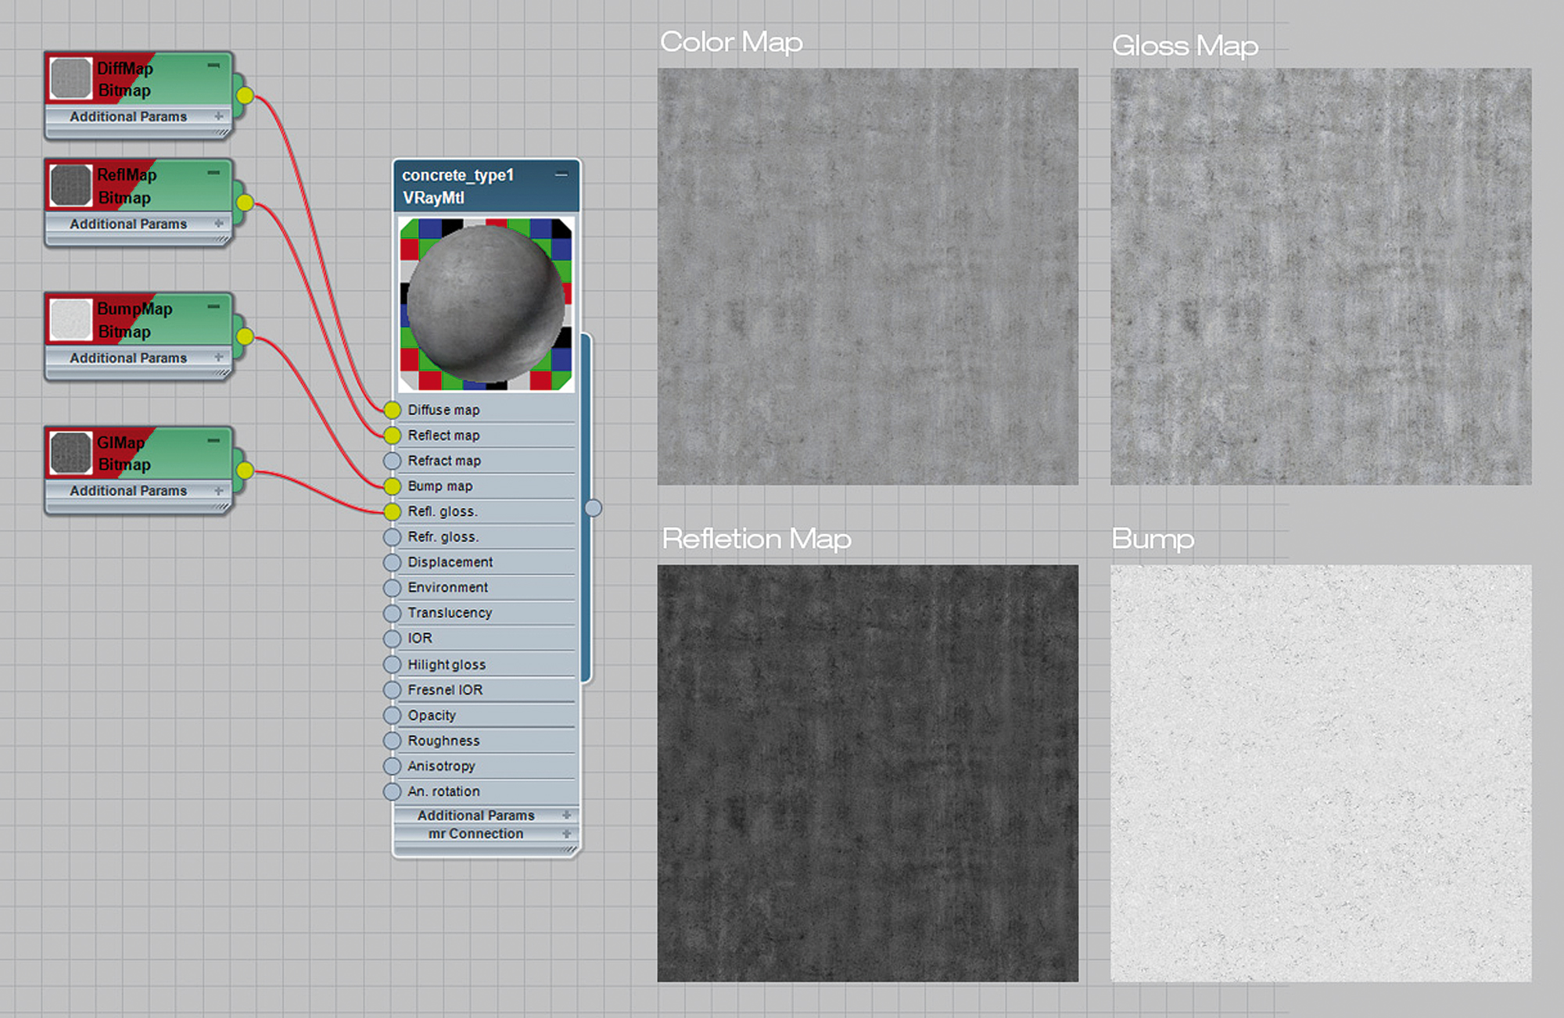Click the DiffMap node output socket
Screen dimensions: 1564x1018
[x=245, y=95]
